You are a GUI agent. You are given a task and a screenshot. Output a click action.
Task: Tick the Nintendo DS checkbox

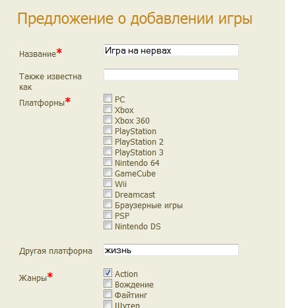(x=108, y=225)
